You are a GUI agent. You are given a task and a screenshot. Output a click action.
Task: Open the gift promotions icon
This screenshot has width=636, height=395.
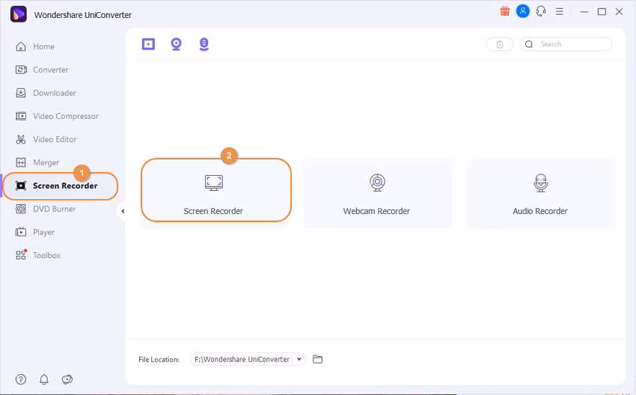(x=504, y=11)
